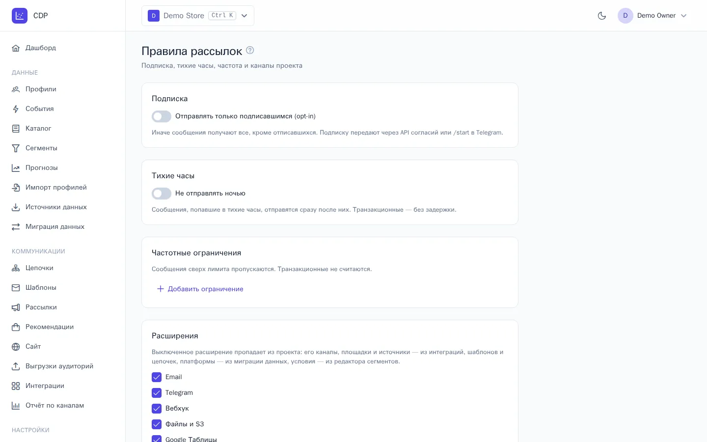This screenshot has width=707, height=442.
Task: Go to Отчёт по каналам
Action: (x=63, y=406)
